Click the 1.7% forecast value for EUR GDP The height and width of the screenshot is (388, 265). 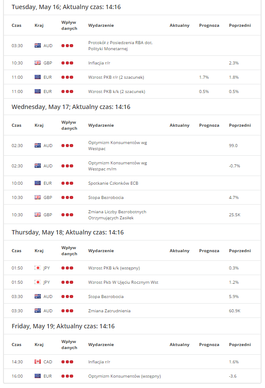[x=204, y=77]
